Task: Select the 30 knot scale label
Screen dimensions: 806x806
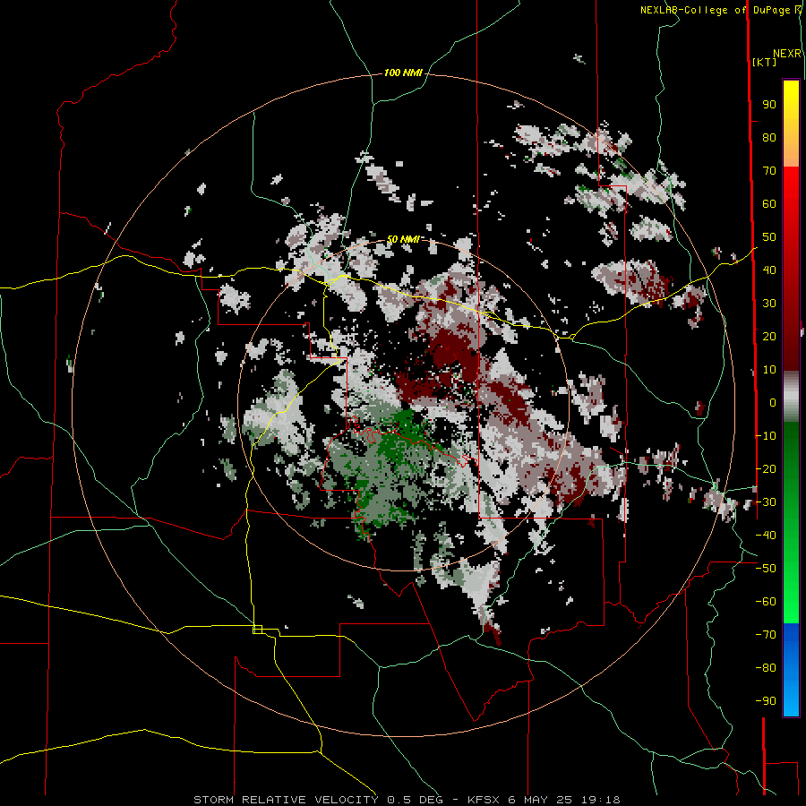Action: point(769,304)
